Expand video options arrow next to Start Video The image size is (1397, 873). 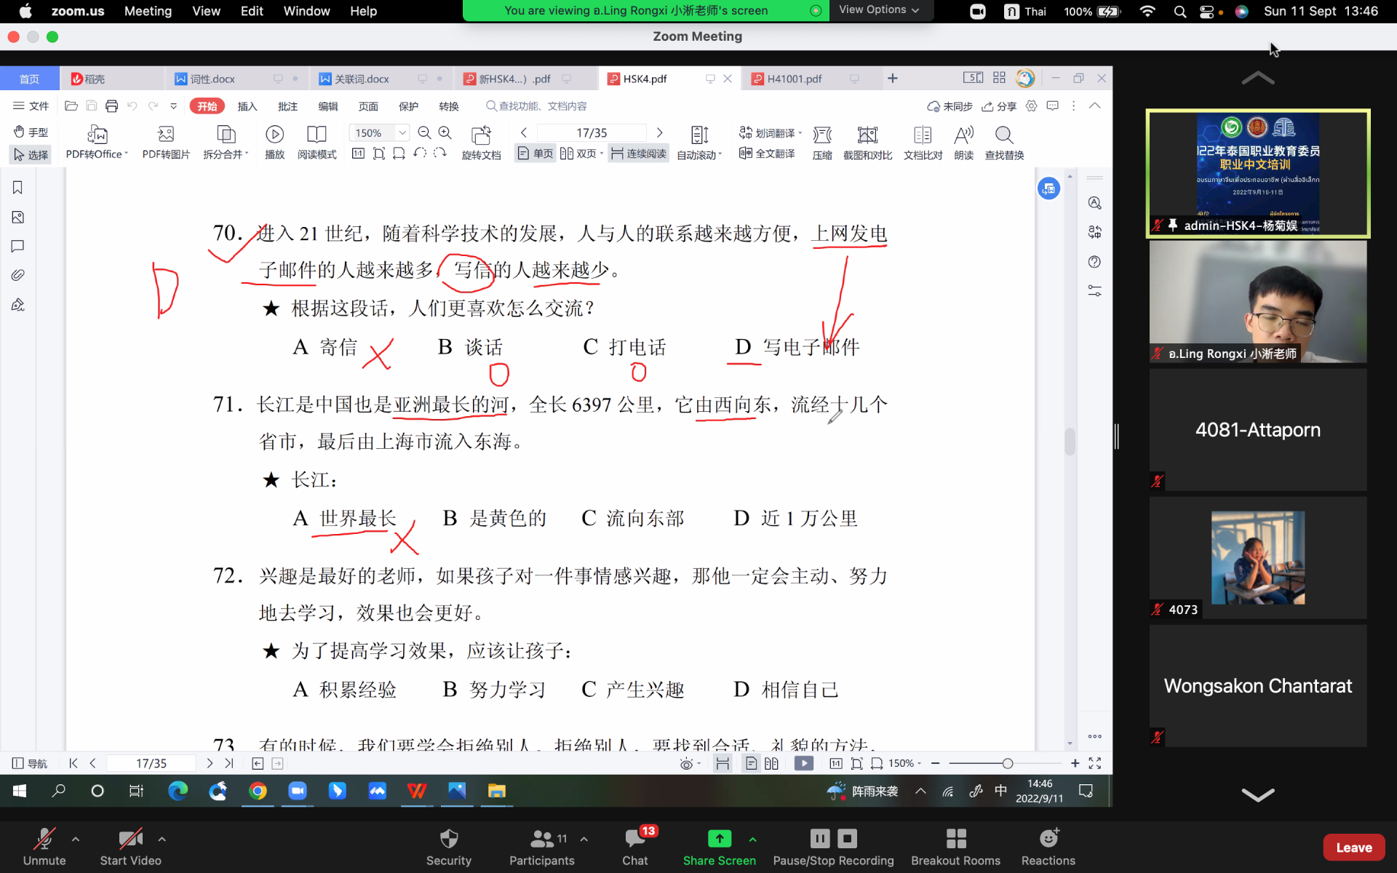coord(162,839)
